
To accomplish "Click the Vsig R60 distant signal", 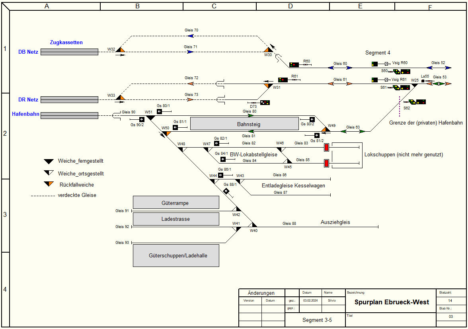I will [375, 64].
